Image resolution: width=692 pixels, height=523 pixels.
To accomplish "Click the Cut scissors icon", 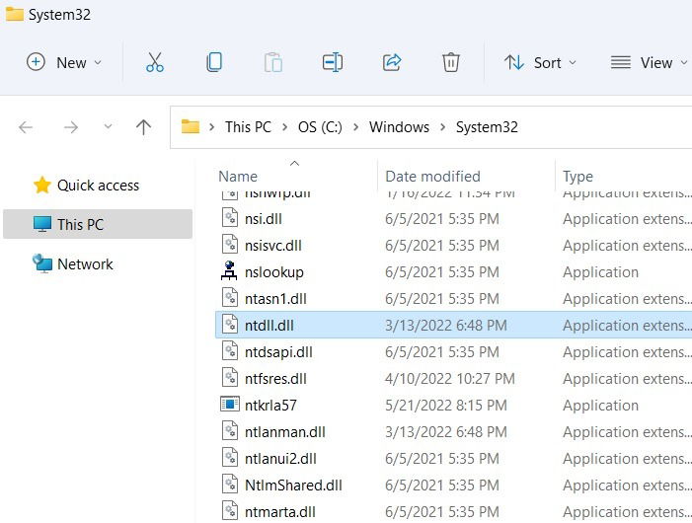I will pyautogui.click(x=155, y=62).
